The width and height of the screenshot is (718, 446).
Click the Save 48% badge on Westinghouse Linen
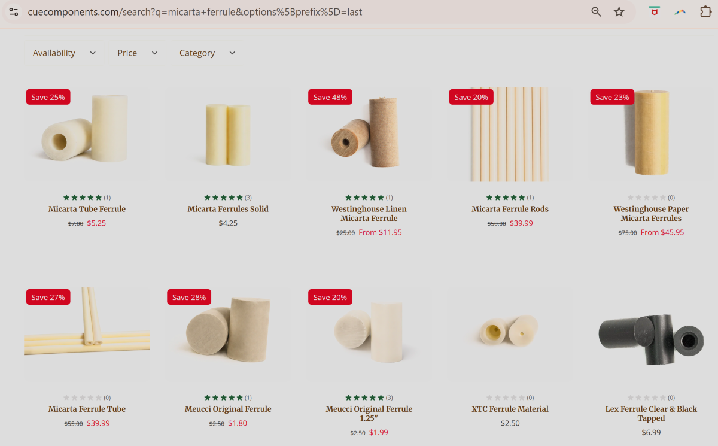(x=330, y=97)
